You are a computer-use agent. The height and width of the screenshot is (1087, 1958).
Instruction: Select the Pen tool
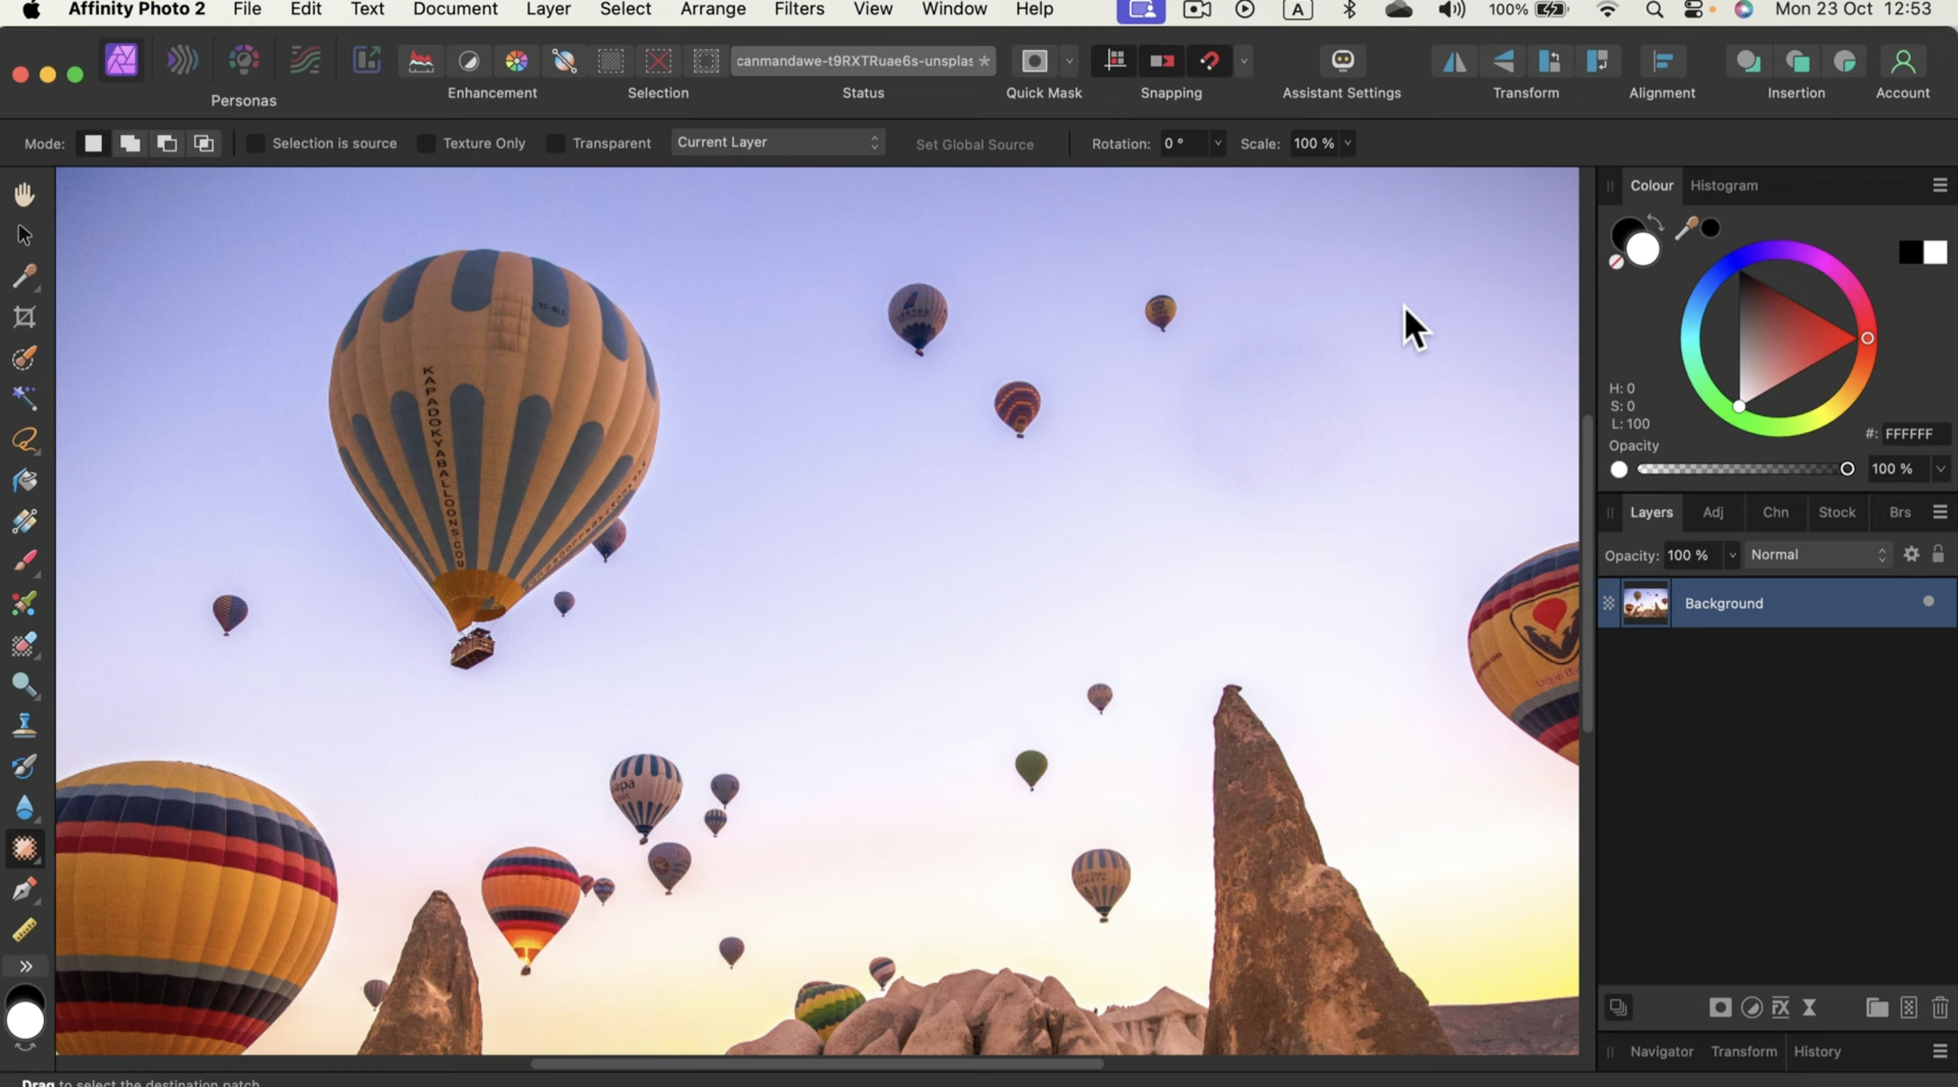tap(24, 889)
